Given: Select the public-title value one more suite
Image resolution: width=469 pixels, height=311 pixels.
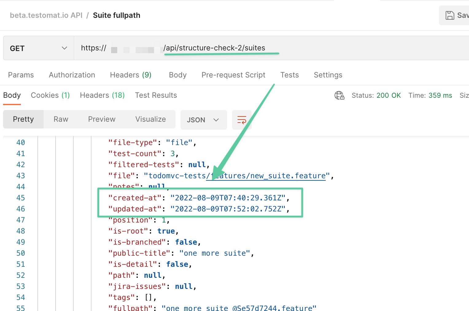Looking at the screenshot, I should (215, 253).
